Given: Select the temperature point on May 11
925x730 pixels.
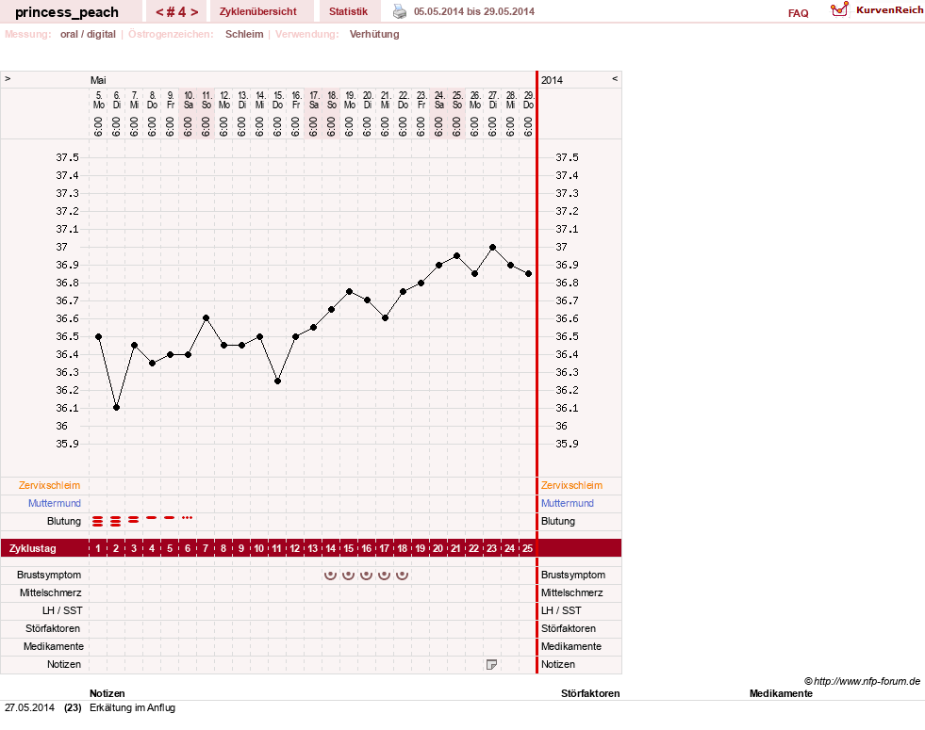Looking at the screenshot, I should [x=206, y=318].
